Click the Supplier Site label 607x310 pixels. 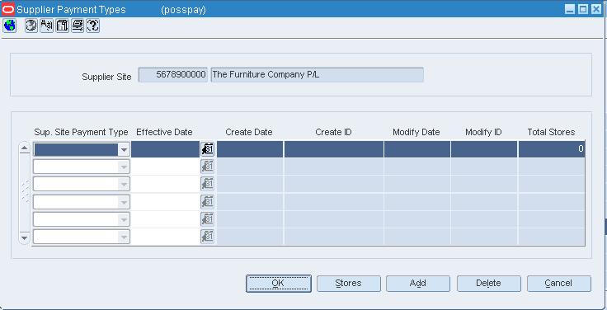[x=106, y=77]
